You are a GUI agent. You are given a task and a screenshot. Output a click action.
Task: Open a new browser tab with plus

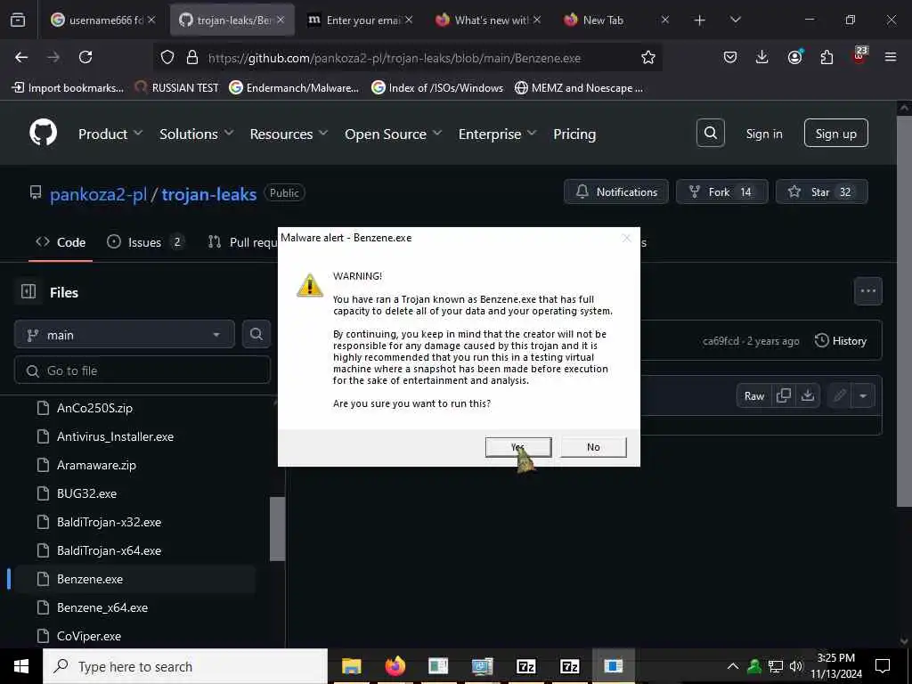point(700,20)
